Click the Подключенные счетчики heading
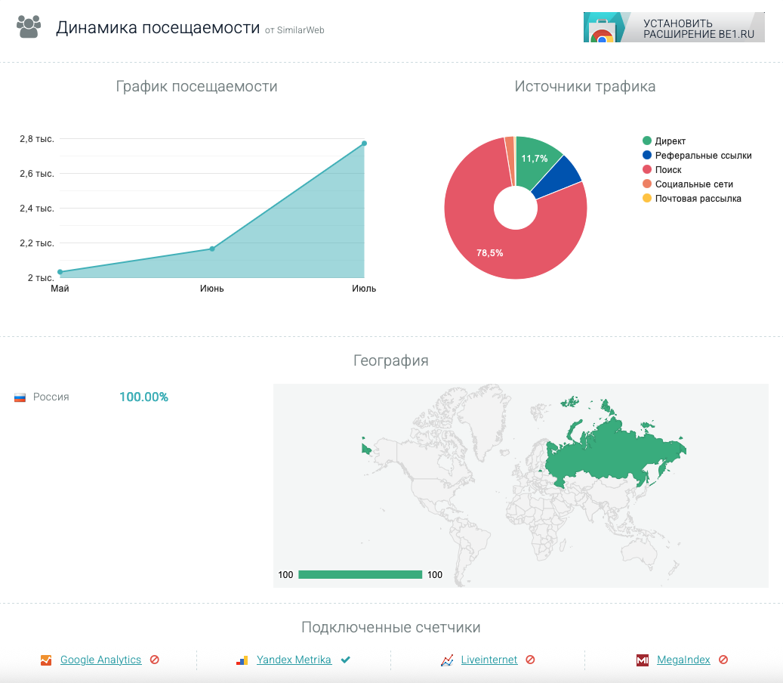The image size is (783, 683). pyautogui.click(x=391, y=627)
